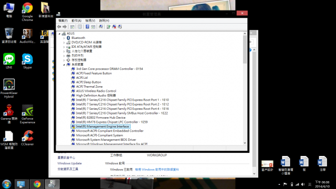
Task: Open 效能資訊及工具 link in System window
Action: click(x=68, y=169)
